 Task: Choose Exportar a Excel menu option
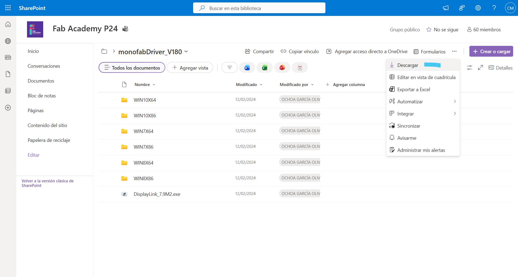click(x=413, y=89)
